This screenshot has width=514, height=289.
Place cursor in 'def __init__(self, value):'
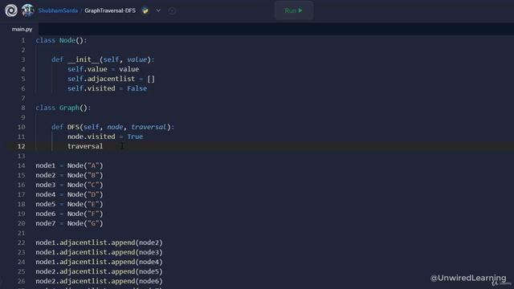point(103,59)
